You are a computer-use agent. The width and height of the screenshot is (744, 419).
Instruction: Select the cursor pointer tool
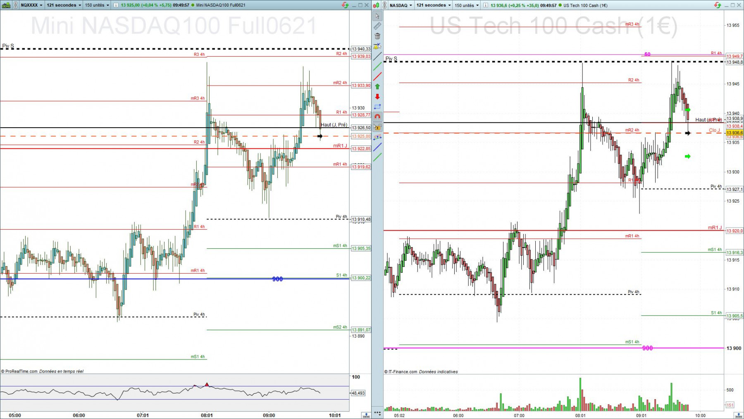tap(377, 16)
